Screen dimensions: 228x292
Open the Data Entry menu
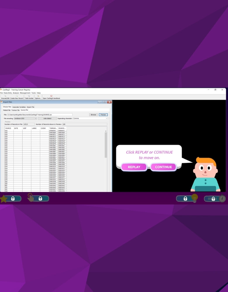[x=8, y=93]
